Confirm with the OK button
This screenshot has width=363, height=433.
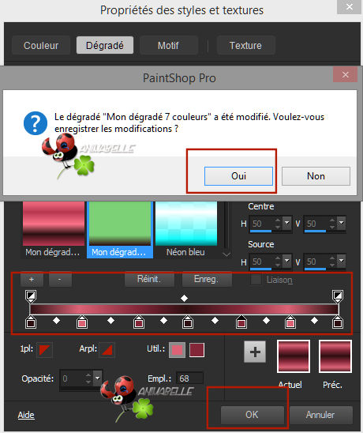(252, 415)
